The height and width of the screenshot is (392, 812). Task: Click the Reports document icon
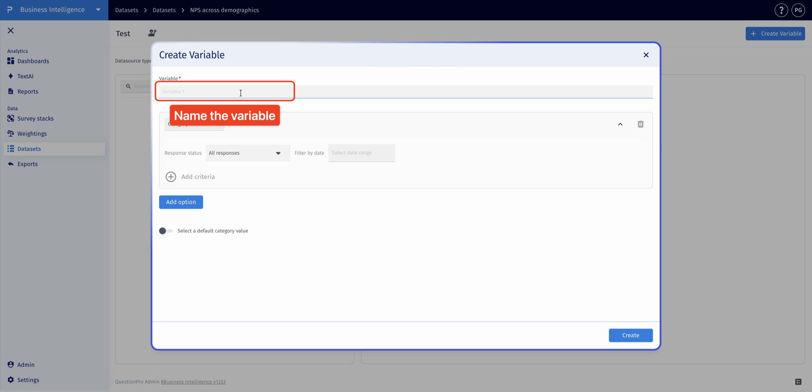tap(11, 91)
